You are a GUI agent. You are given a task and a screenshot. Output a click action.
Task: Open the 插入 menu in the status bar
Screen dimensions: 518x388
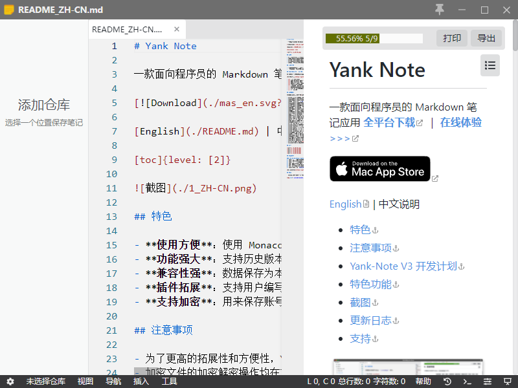pyautogui.click(x=141, y=381)
